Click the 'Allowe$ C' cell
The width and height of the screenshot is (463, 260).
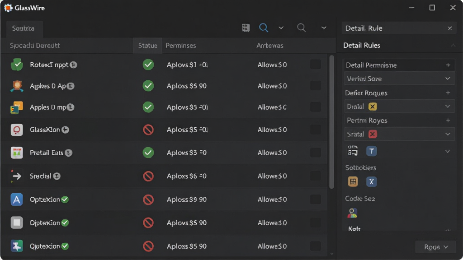(272, 107)
